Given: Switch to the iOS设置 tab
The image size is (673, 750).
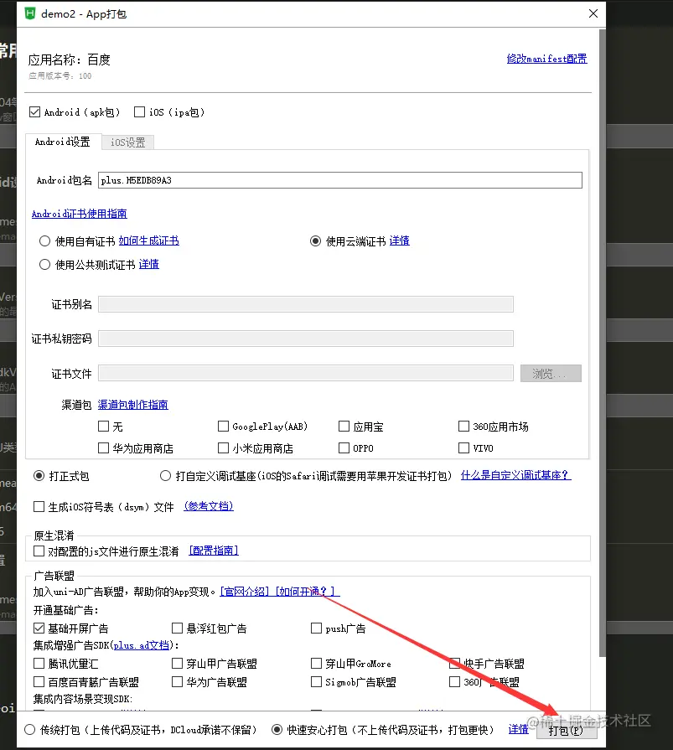Looking at the screenshot, I should 127,142.
